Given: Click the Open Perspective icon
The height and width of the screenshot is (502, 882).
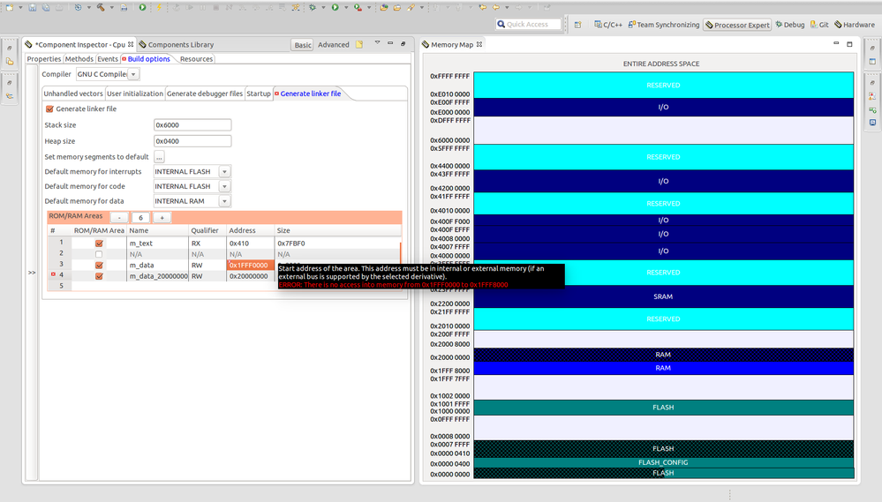Looking at the screenshot, I should (x=577, y=24).
